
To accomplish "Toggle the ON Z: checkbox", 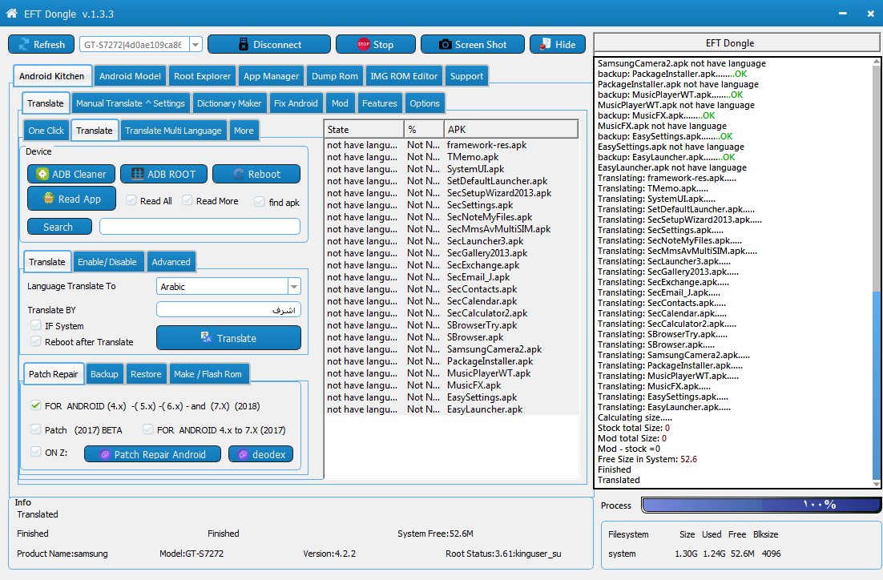I will click(36, 452).
